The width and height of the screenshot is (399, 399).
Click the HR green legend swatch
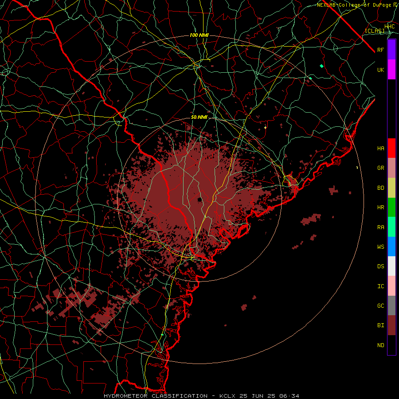pos(391,207)
